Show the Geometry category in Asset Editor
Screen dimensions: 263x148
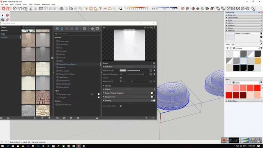coord(67,29)
